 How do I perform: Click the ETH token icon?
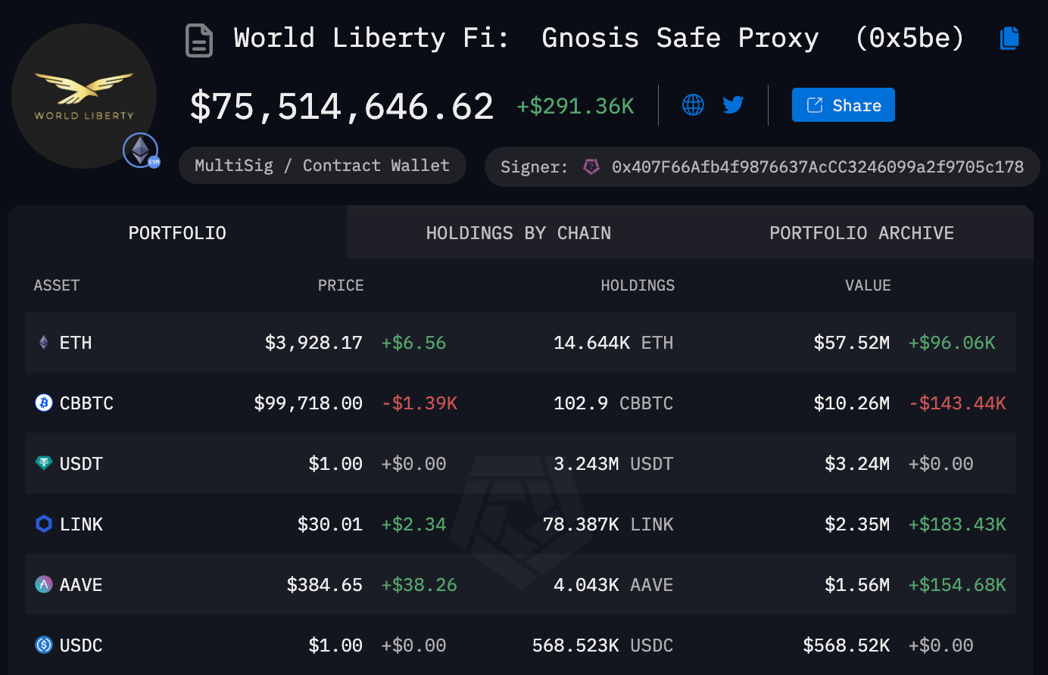click(44, 343)
